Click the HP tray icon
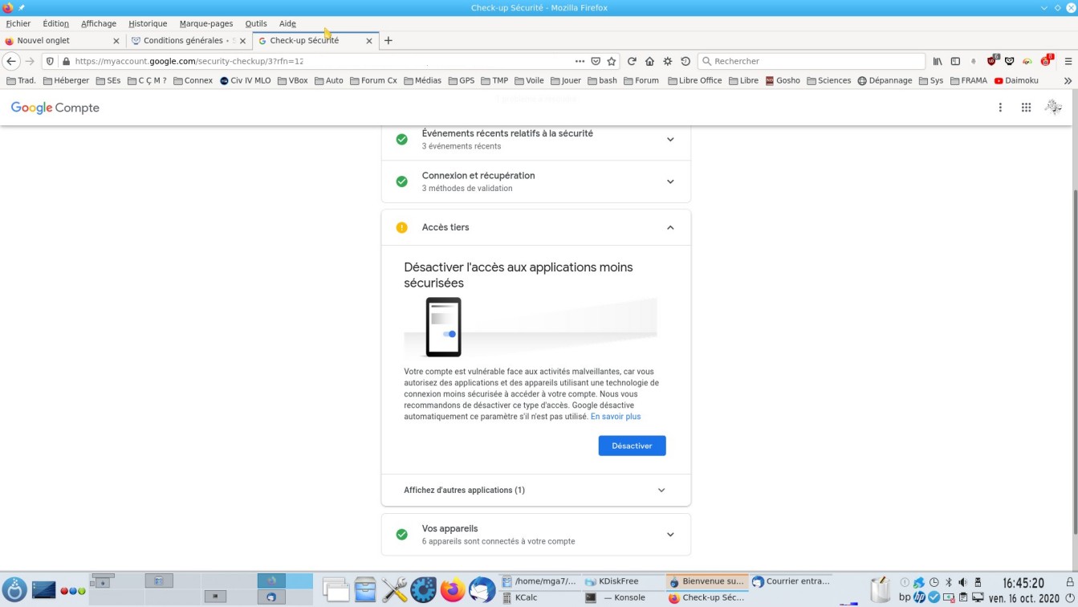 [919, 597]
